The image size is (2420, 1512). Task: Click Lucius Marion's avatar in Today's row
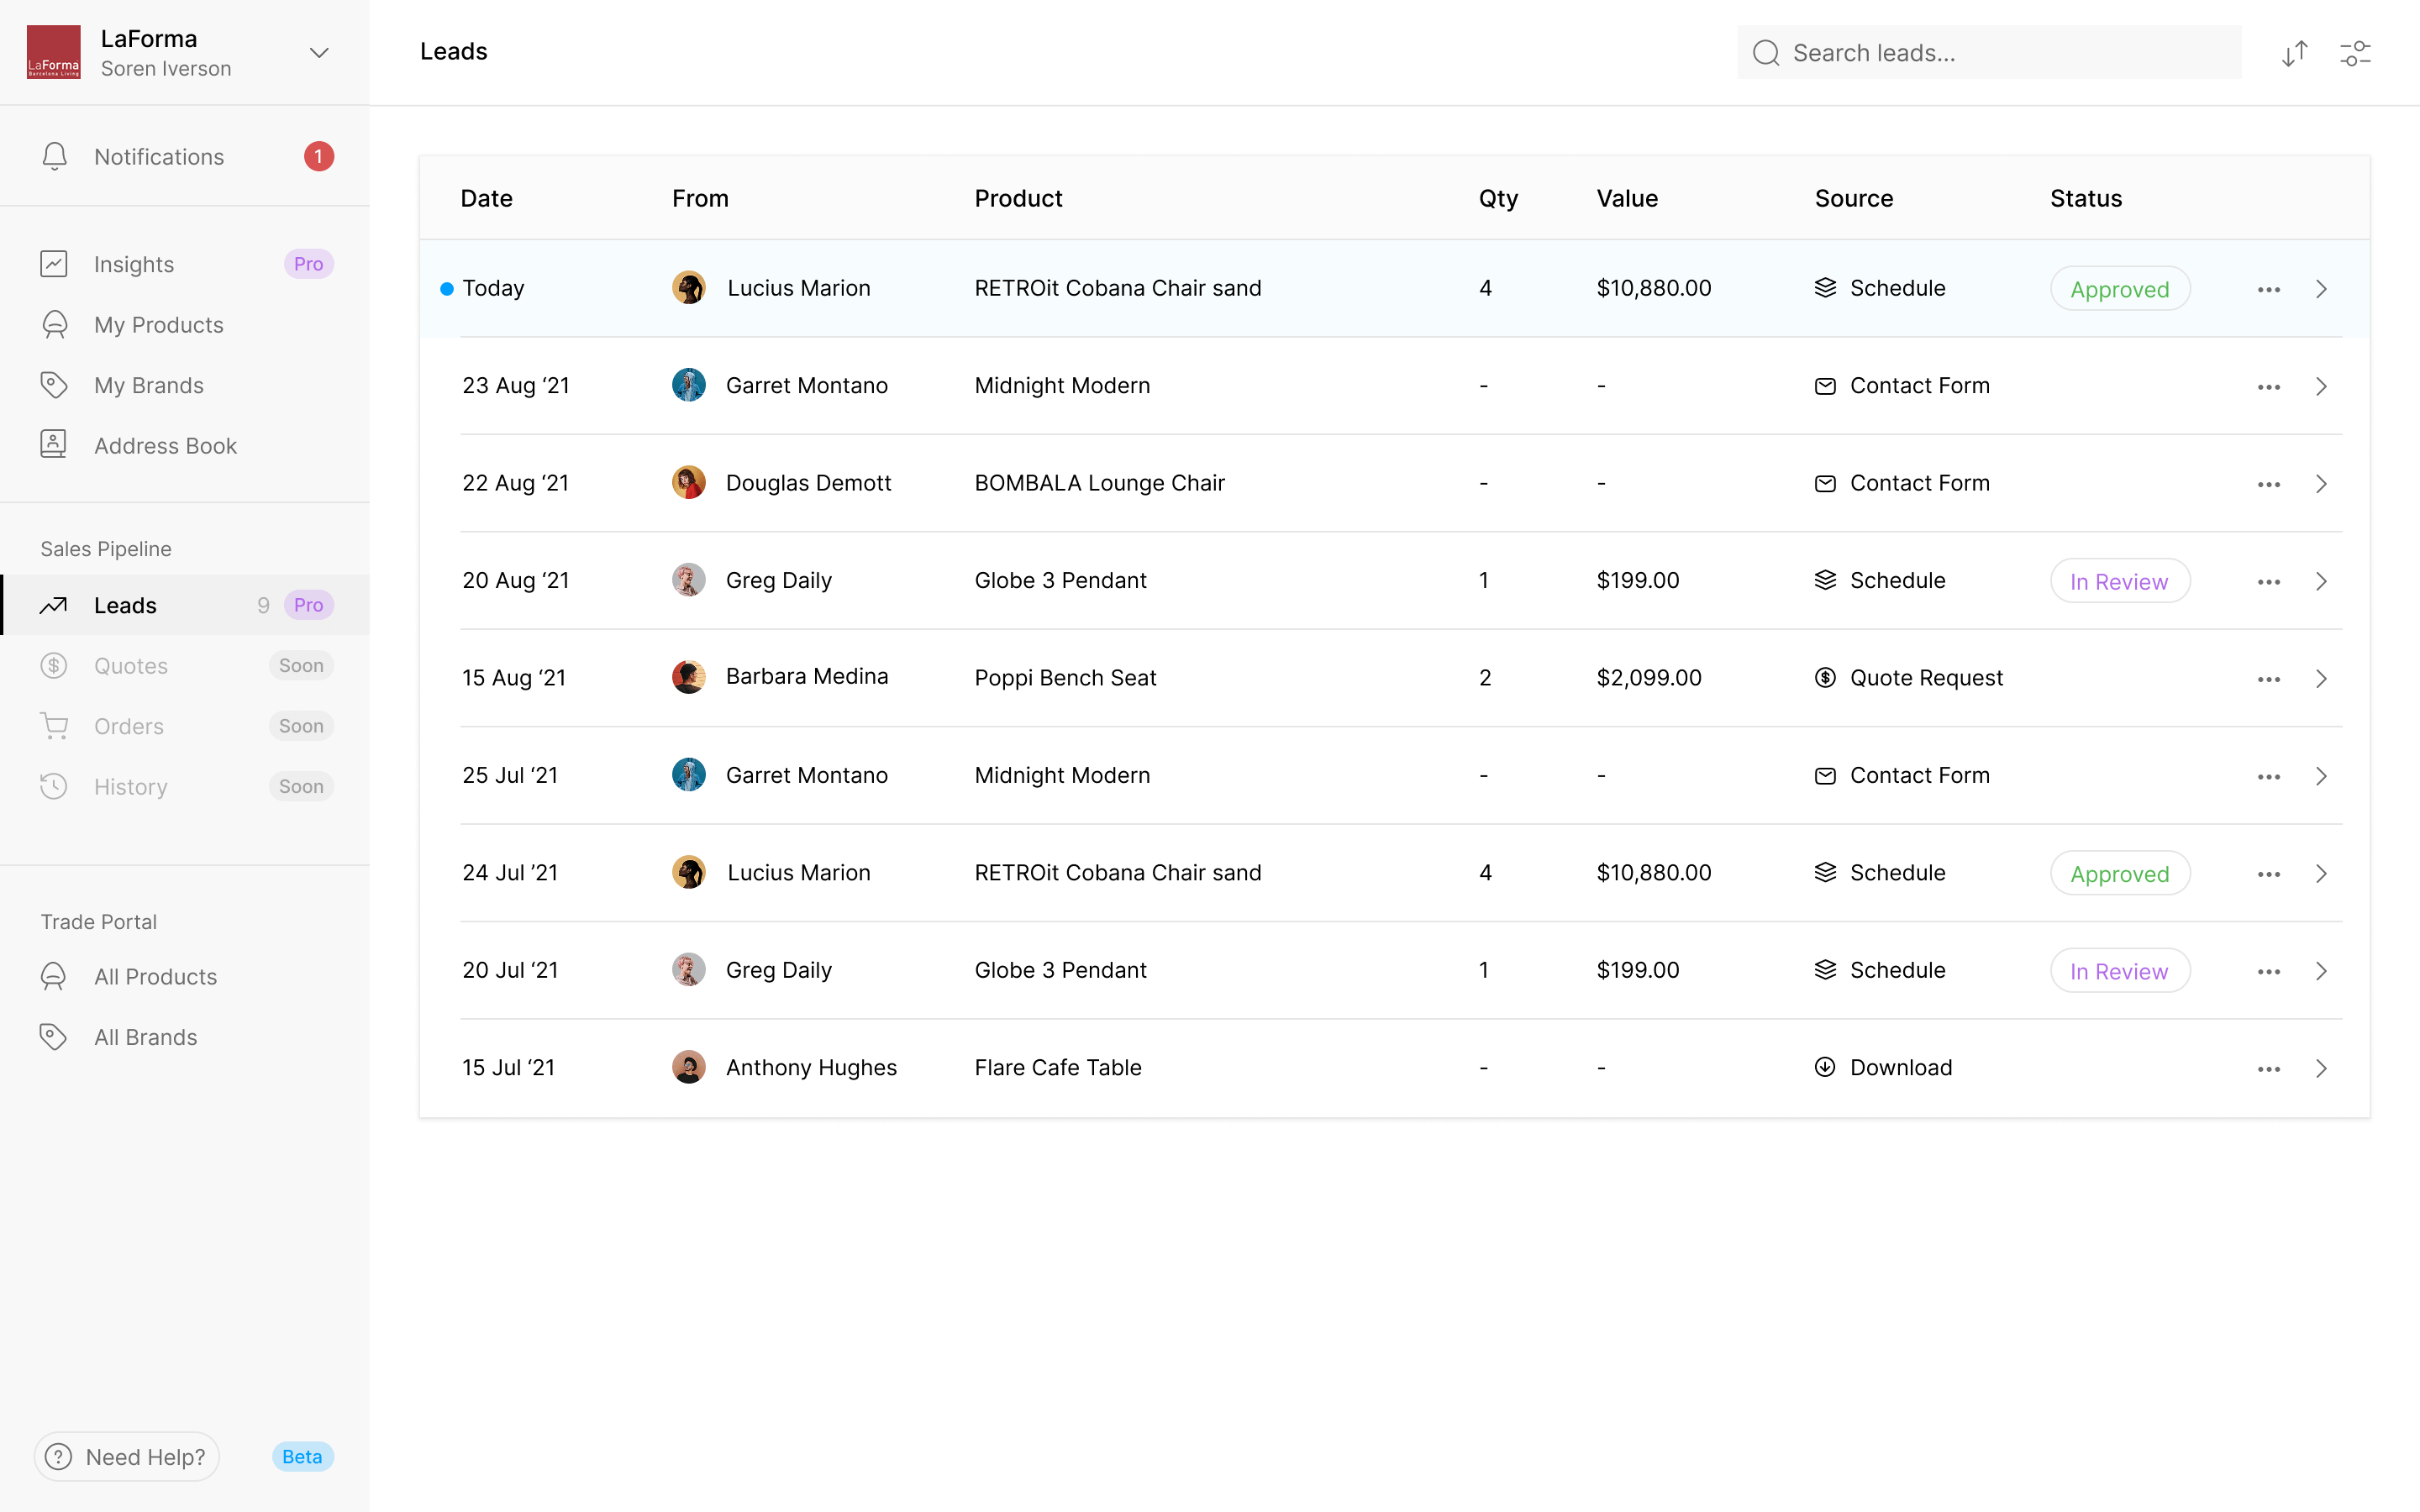pyautogui.click(x=689, y=288)
